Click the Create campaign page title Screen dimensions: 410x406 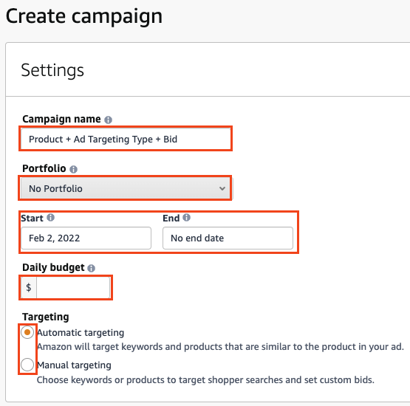click(84, 16)
